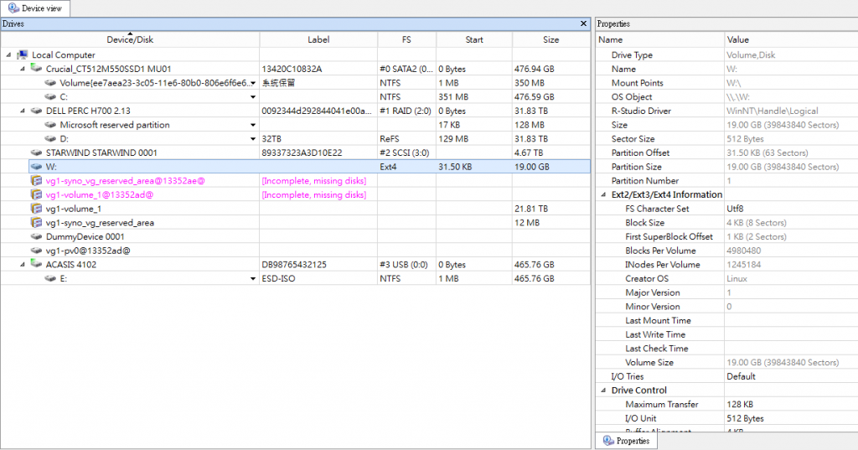Select the vg1-pv0@13352ad@ row
Viewport: 858px width, 450px height.
[88, 251]
